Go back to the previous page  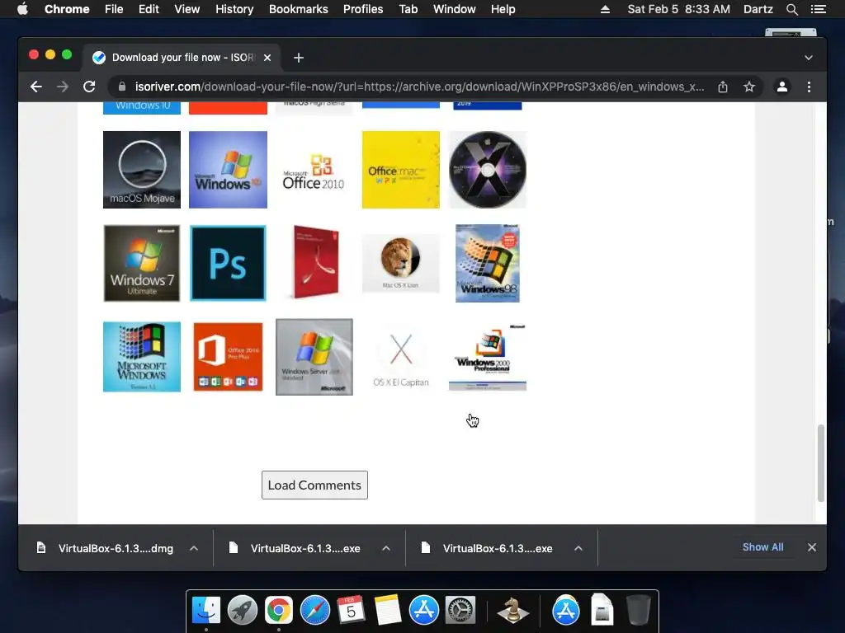[x=36, y=87]
